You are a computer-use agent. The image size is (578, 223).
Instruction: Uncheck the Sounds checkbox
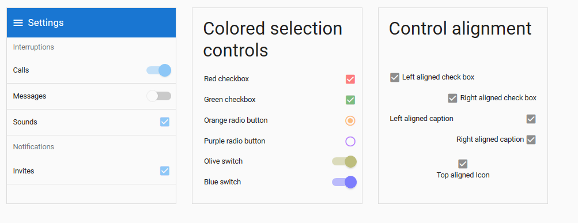(x=165, y=122)
